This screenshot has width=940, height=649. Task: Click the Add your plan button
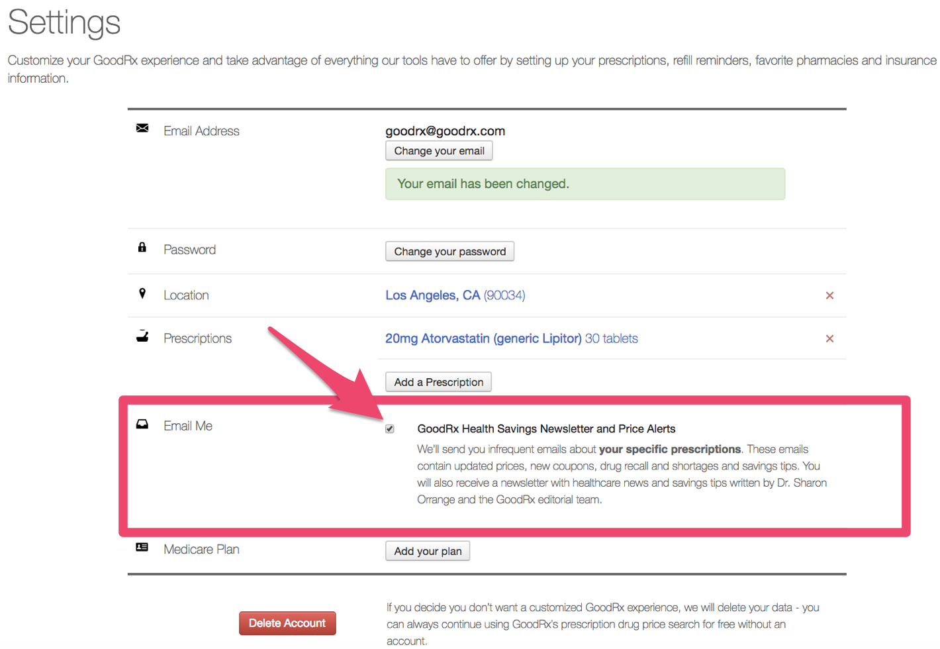pos(428,551)
